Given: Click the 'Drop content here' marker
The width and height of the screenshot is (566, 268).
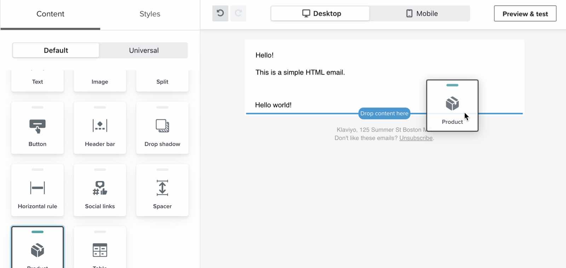Looking at the screenshot, I should [384, 114].
